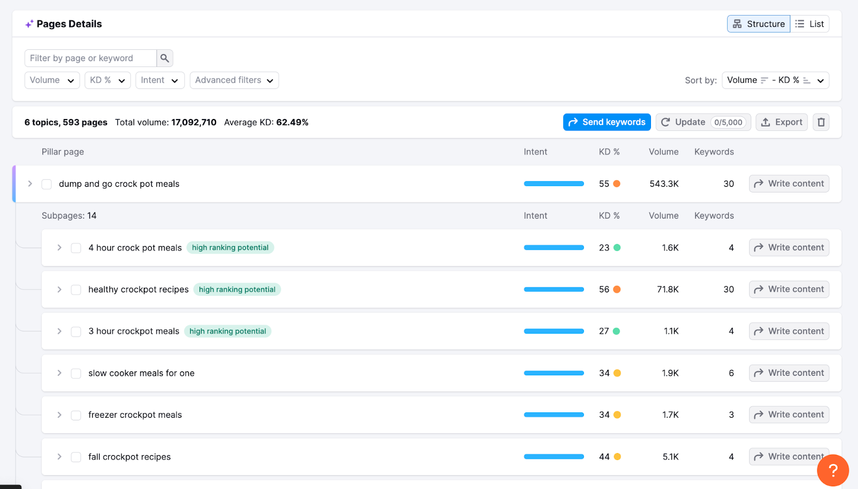The width and height of the screenshot is (858, 489).
Task: Expand slow cooker meals for one row
Action: tap(60, 373)
